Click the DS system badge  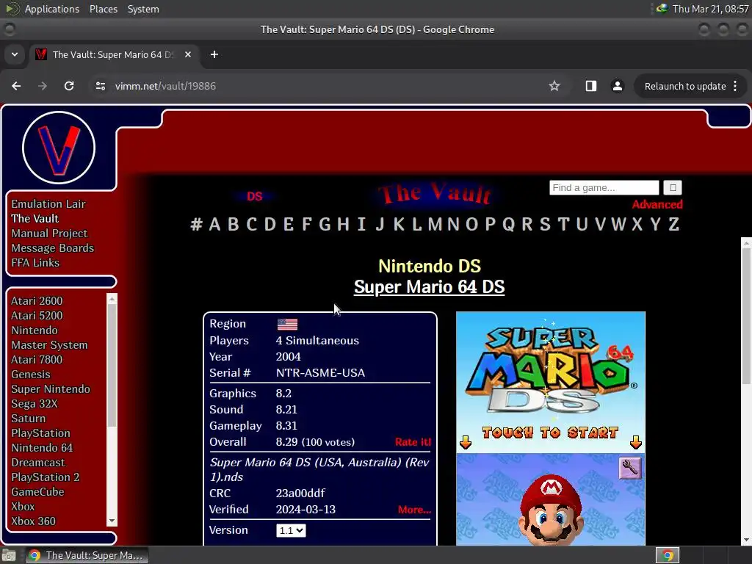(254, 196)
